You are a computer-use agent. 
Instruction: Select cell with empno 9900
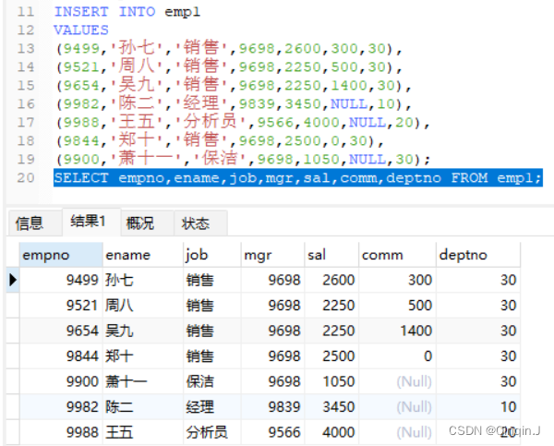pos(61,381)
